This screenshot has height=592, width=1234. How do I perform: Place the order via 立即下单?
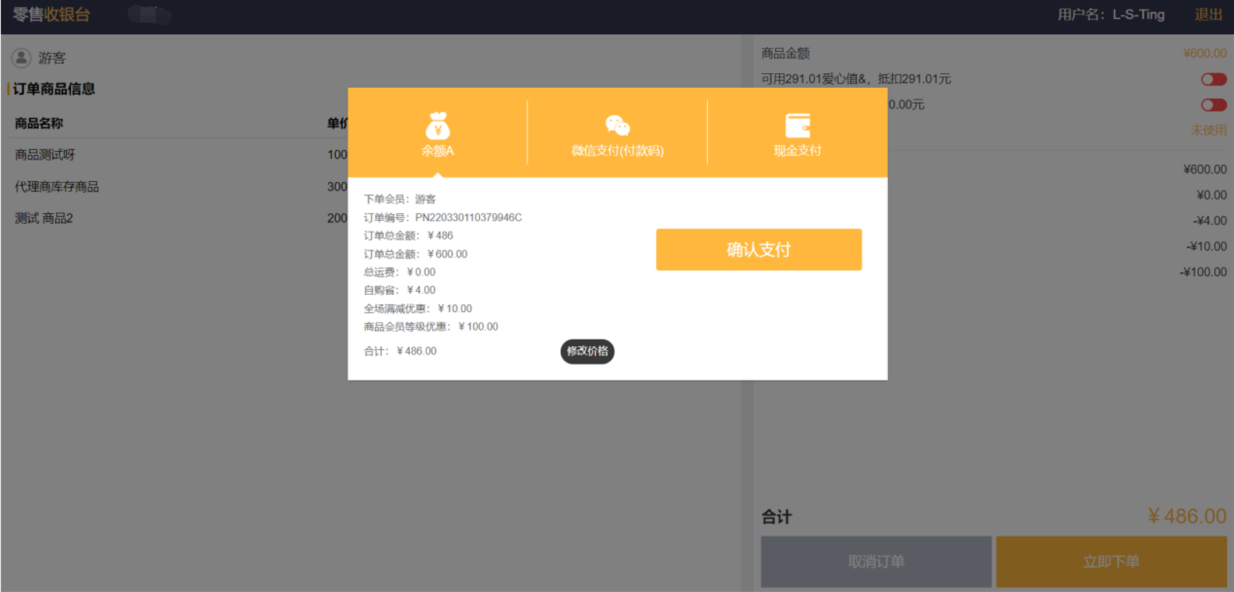click(1111, 562)
